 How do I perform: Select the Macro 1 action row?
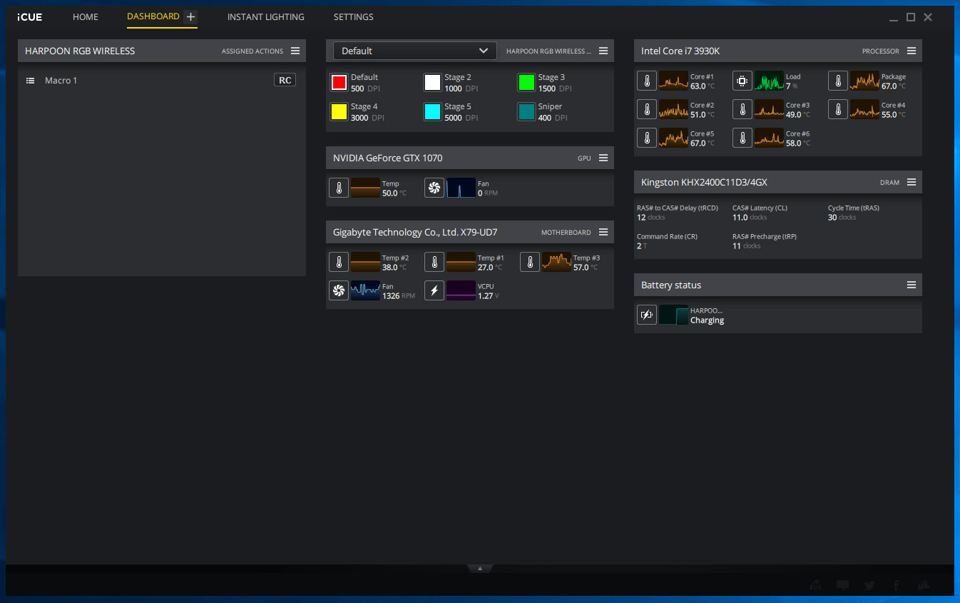161,81
